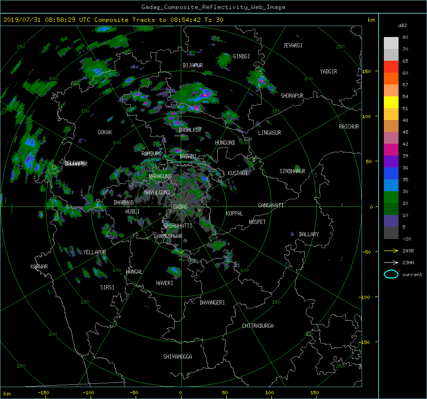The image size is (427, 399).
Task: Click the BAGALKOT city label
Action: 190,130
